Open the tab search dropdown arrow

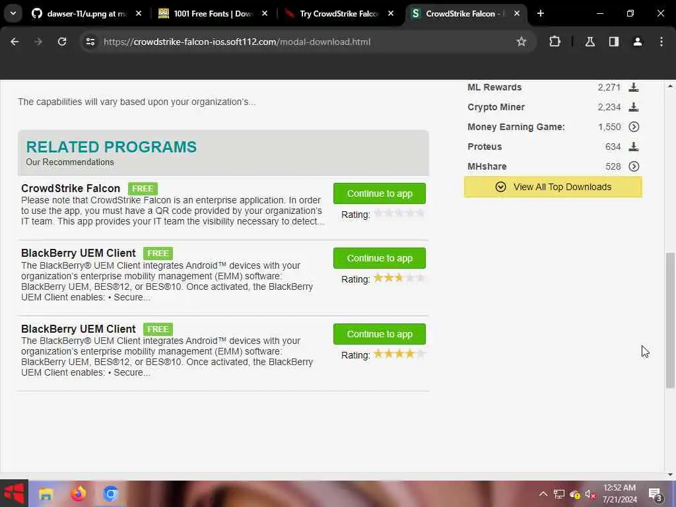pos(13,13)
